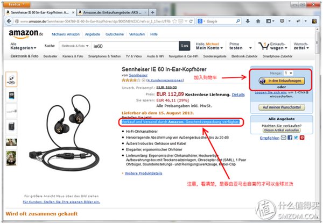Share product via Pinterest icon
This screenshot has height=224, width=323.
(x=302, y=138)
